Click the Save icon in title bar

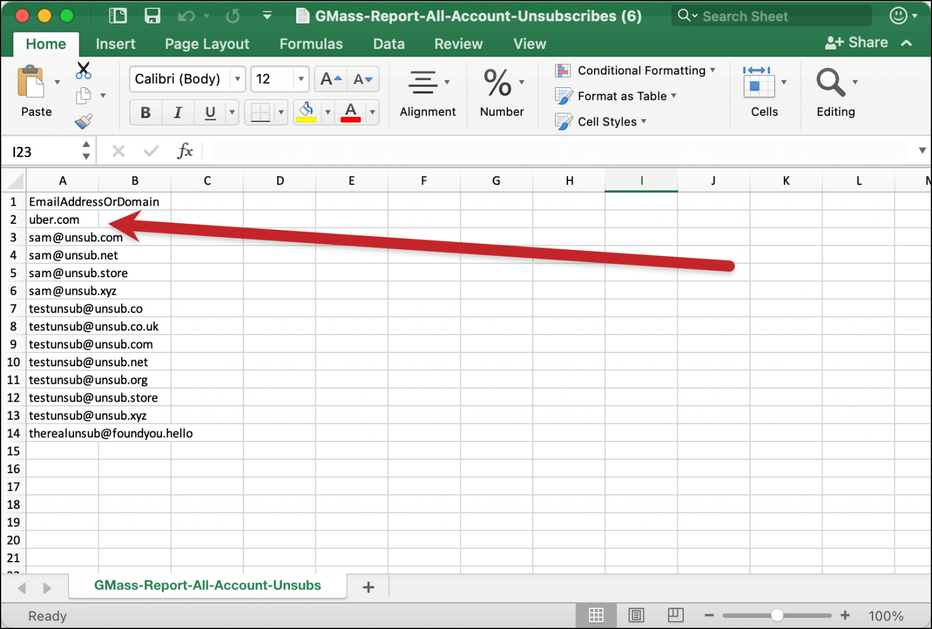tap(152, 16)
